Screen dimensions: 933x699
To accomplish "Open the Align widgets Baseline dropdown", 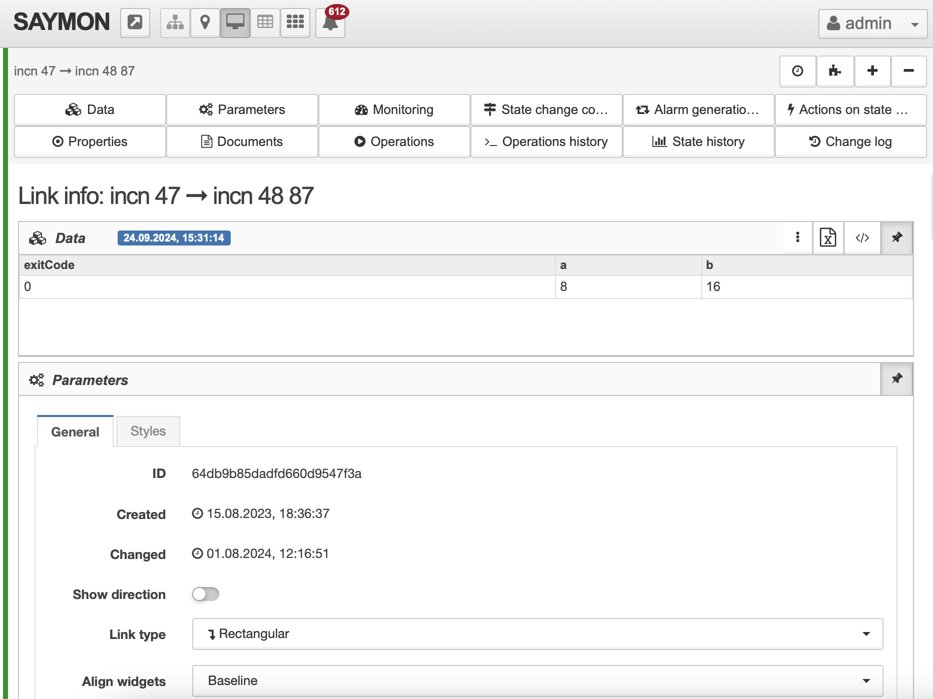I will [x=538, y=680].
